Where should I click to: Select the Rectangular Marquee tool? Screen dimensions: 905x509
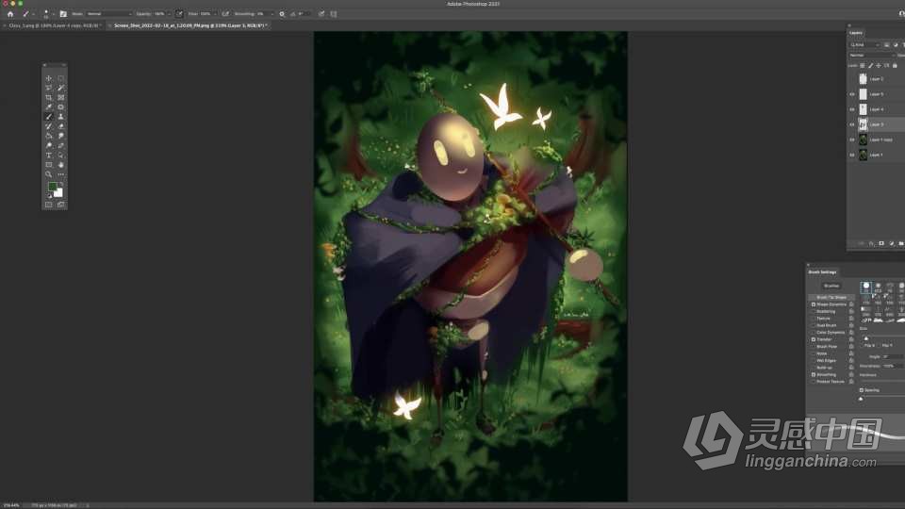pos(60,78)
